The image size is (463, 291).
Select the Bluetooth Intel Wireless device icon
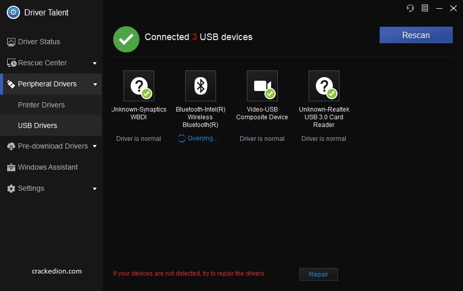201,86
